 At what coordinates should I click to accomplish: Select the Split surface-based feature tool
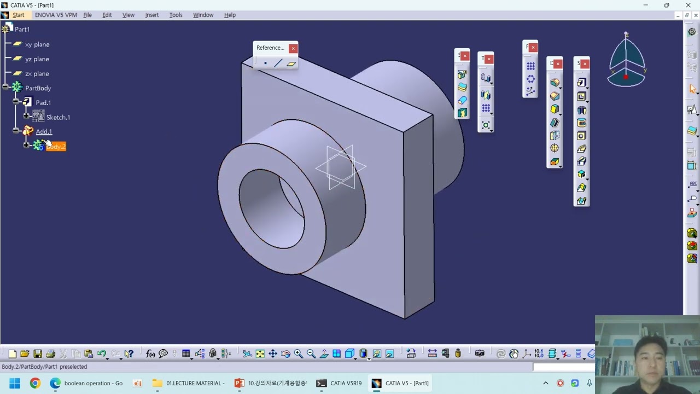[463, 74]
